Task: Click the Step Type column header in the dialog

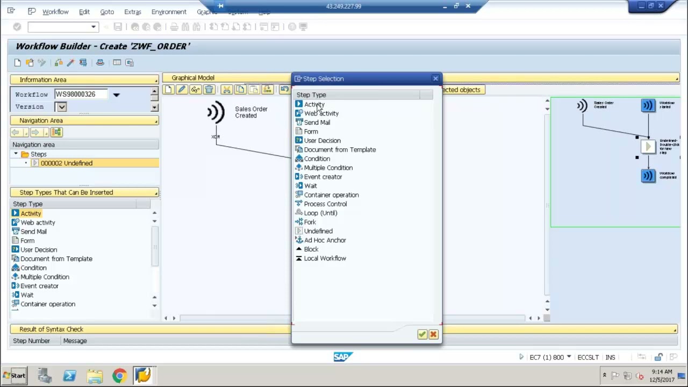Action: point(357,95)
